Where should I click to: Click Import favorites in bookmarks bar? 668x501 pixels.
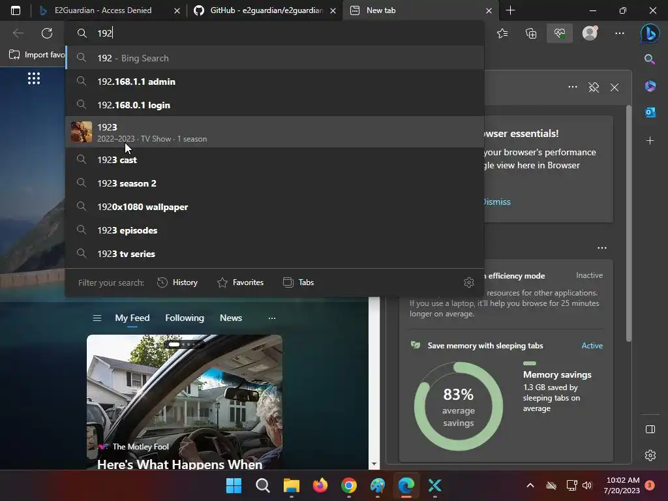point(37,55)
